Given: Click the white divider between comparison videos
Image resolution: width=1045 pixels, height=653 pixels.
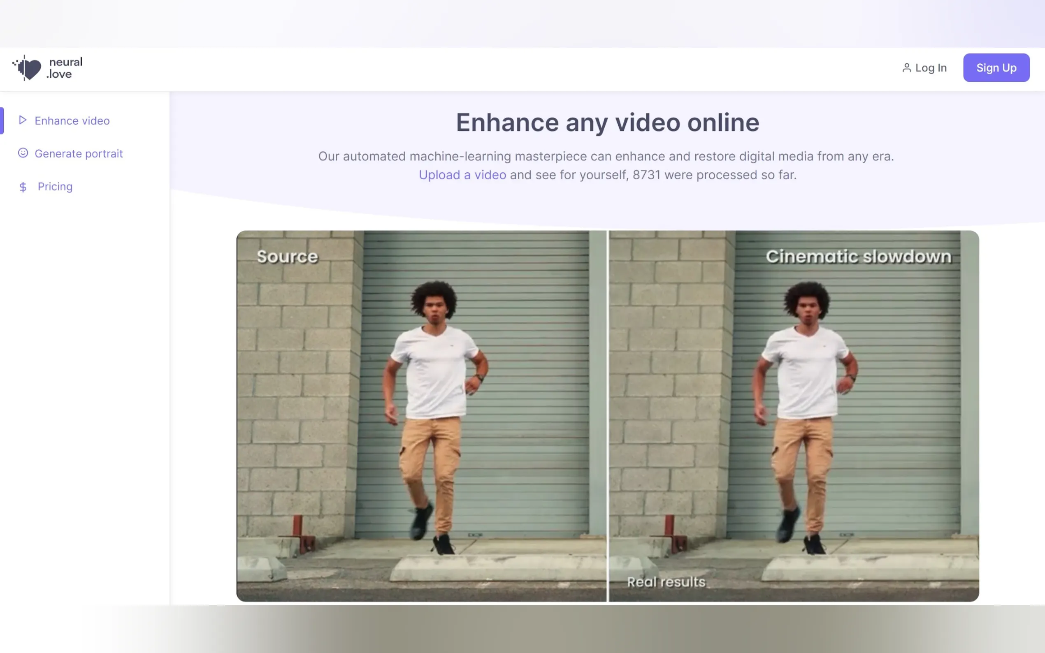Looking at the screenshot, I should coord(607,415).
